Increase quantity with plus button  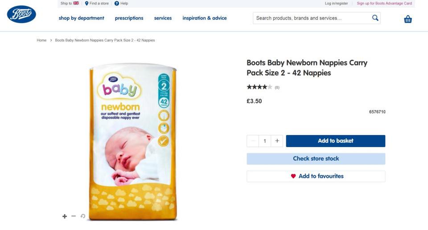tap(277, 141)
